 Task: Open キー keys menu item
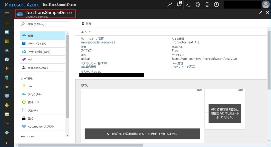(43, 86)
